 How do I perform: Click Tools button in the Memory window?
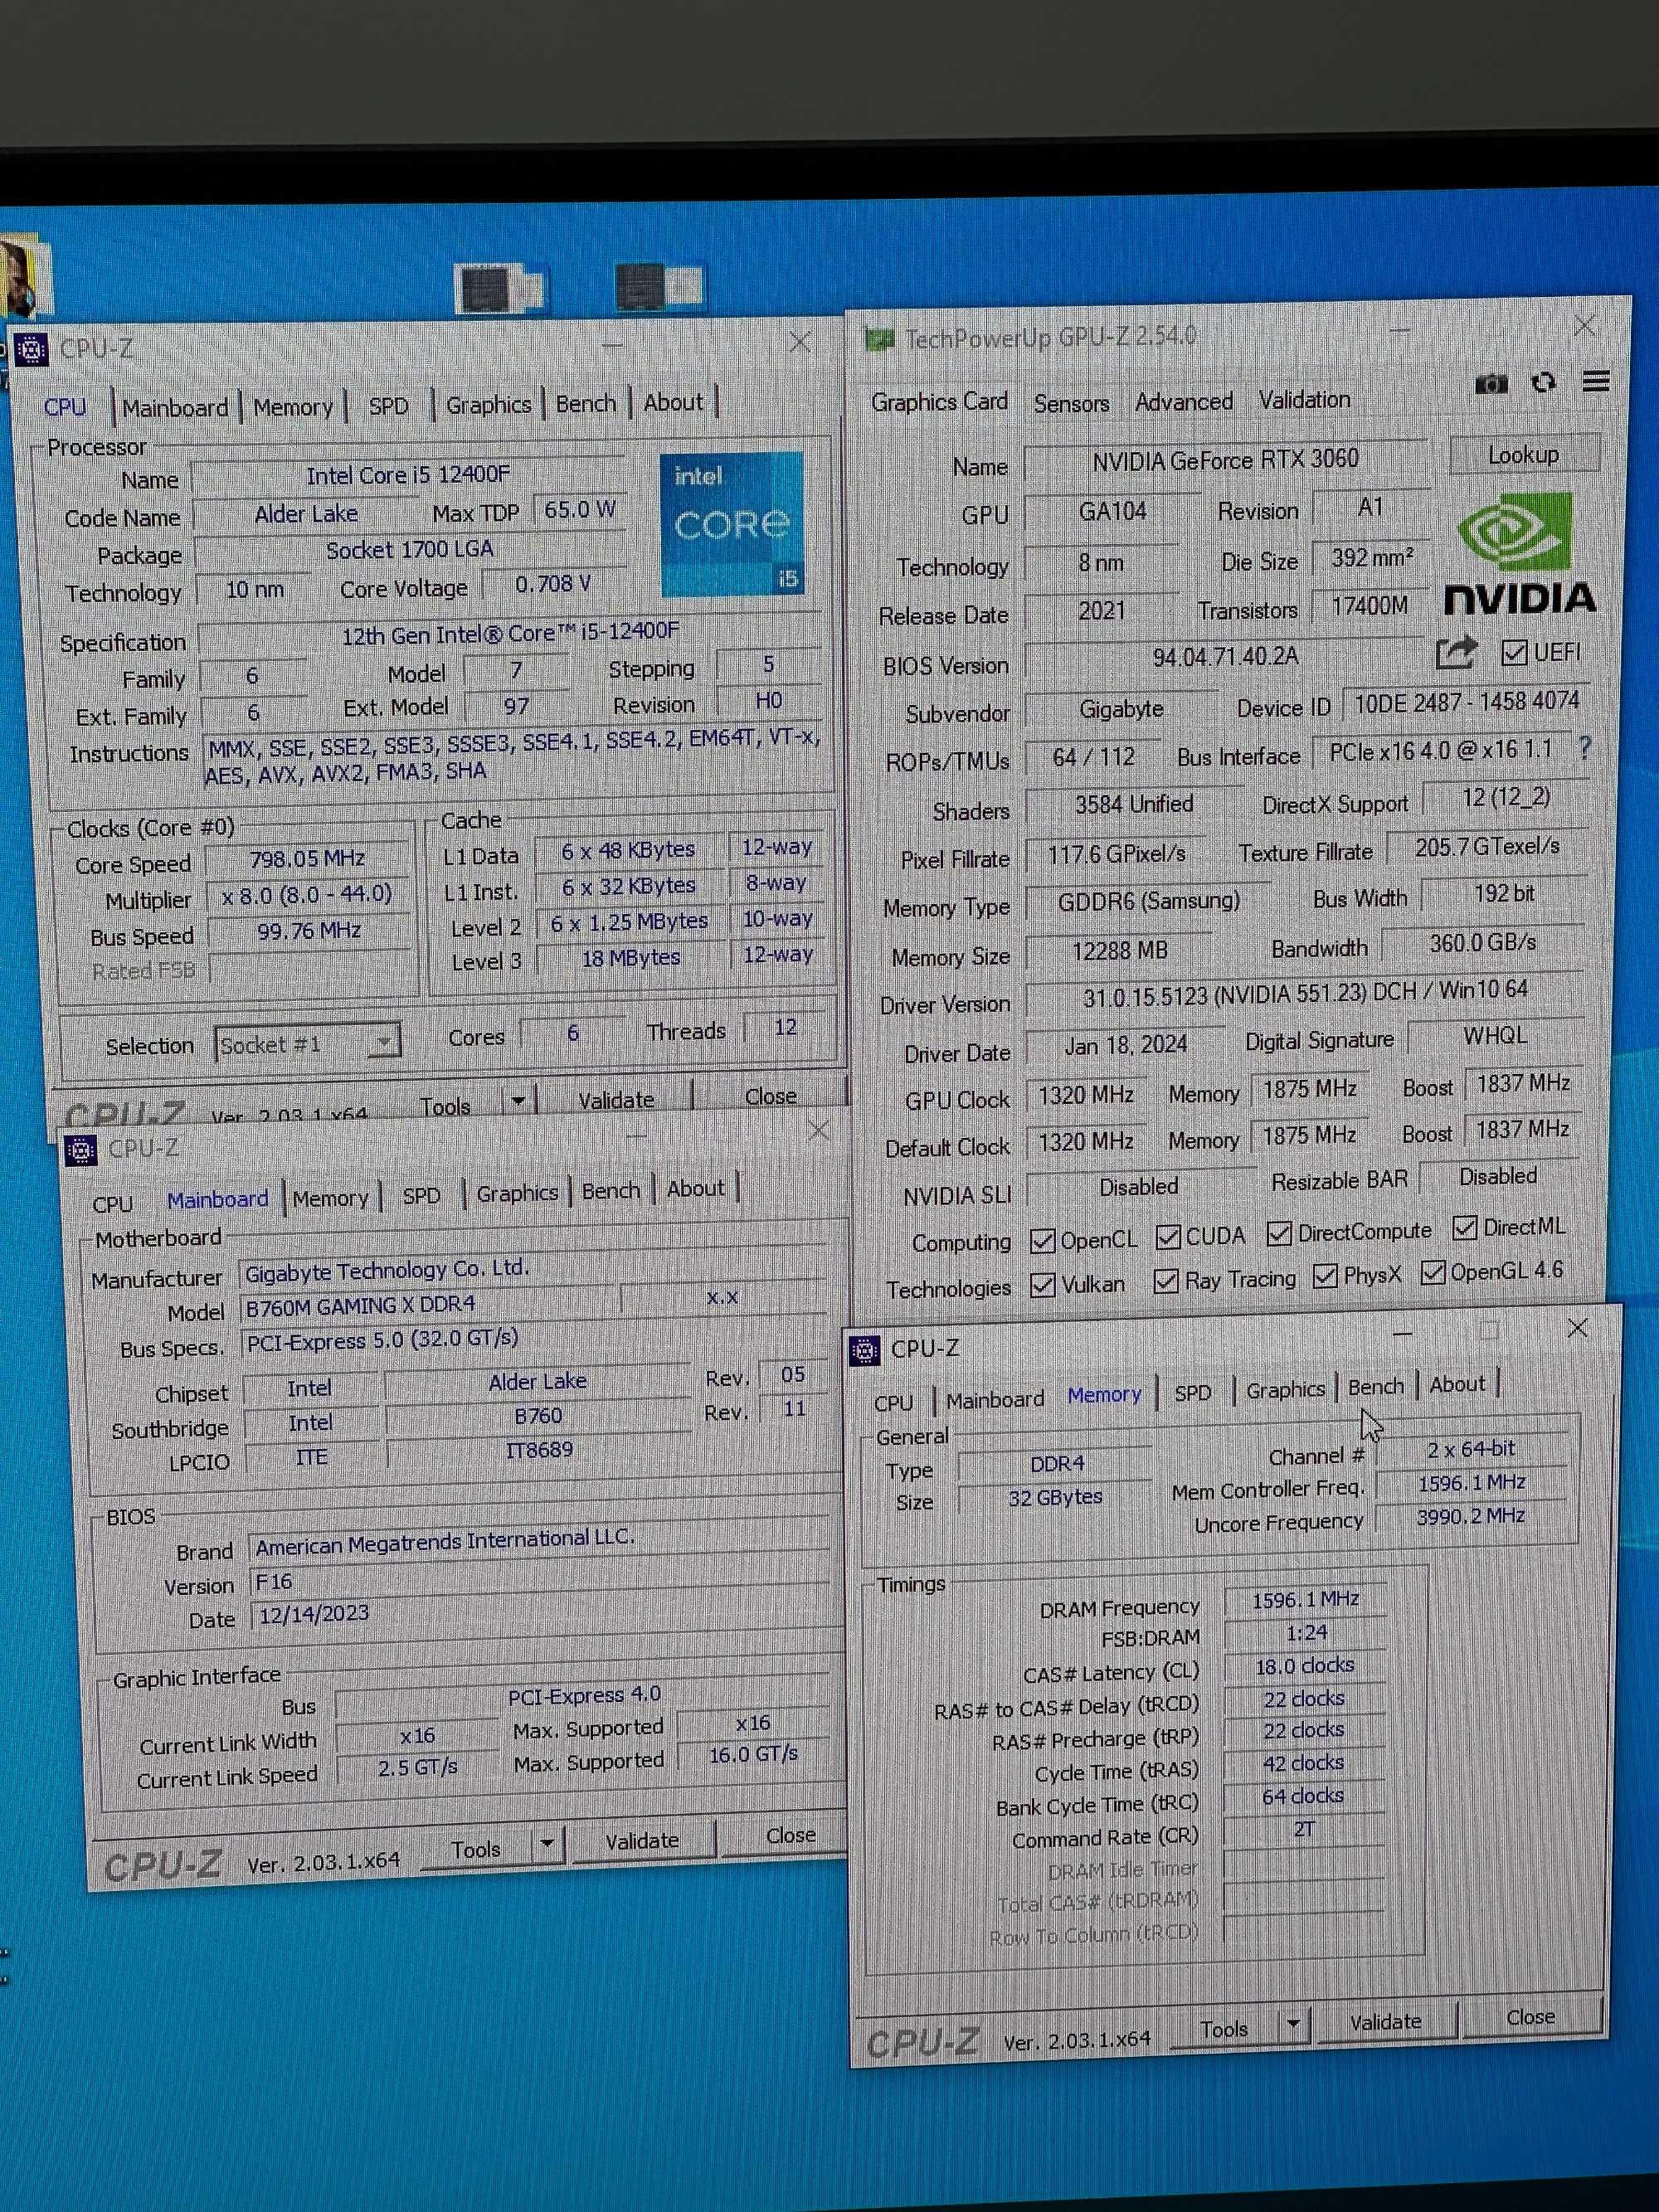point(1224,2029)
